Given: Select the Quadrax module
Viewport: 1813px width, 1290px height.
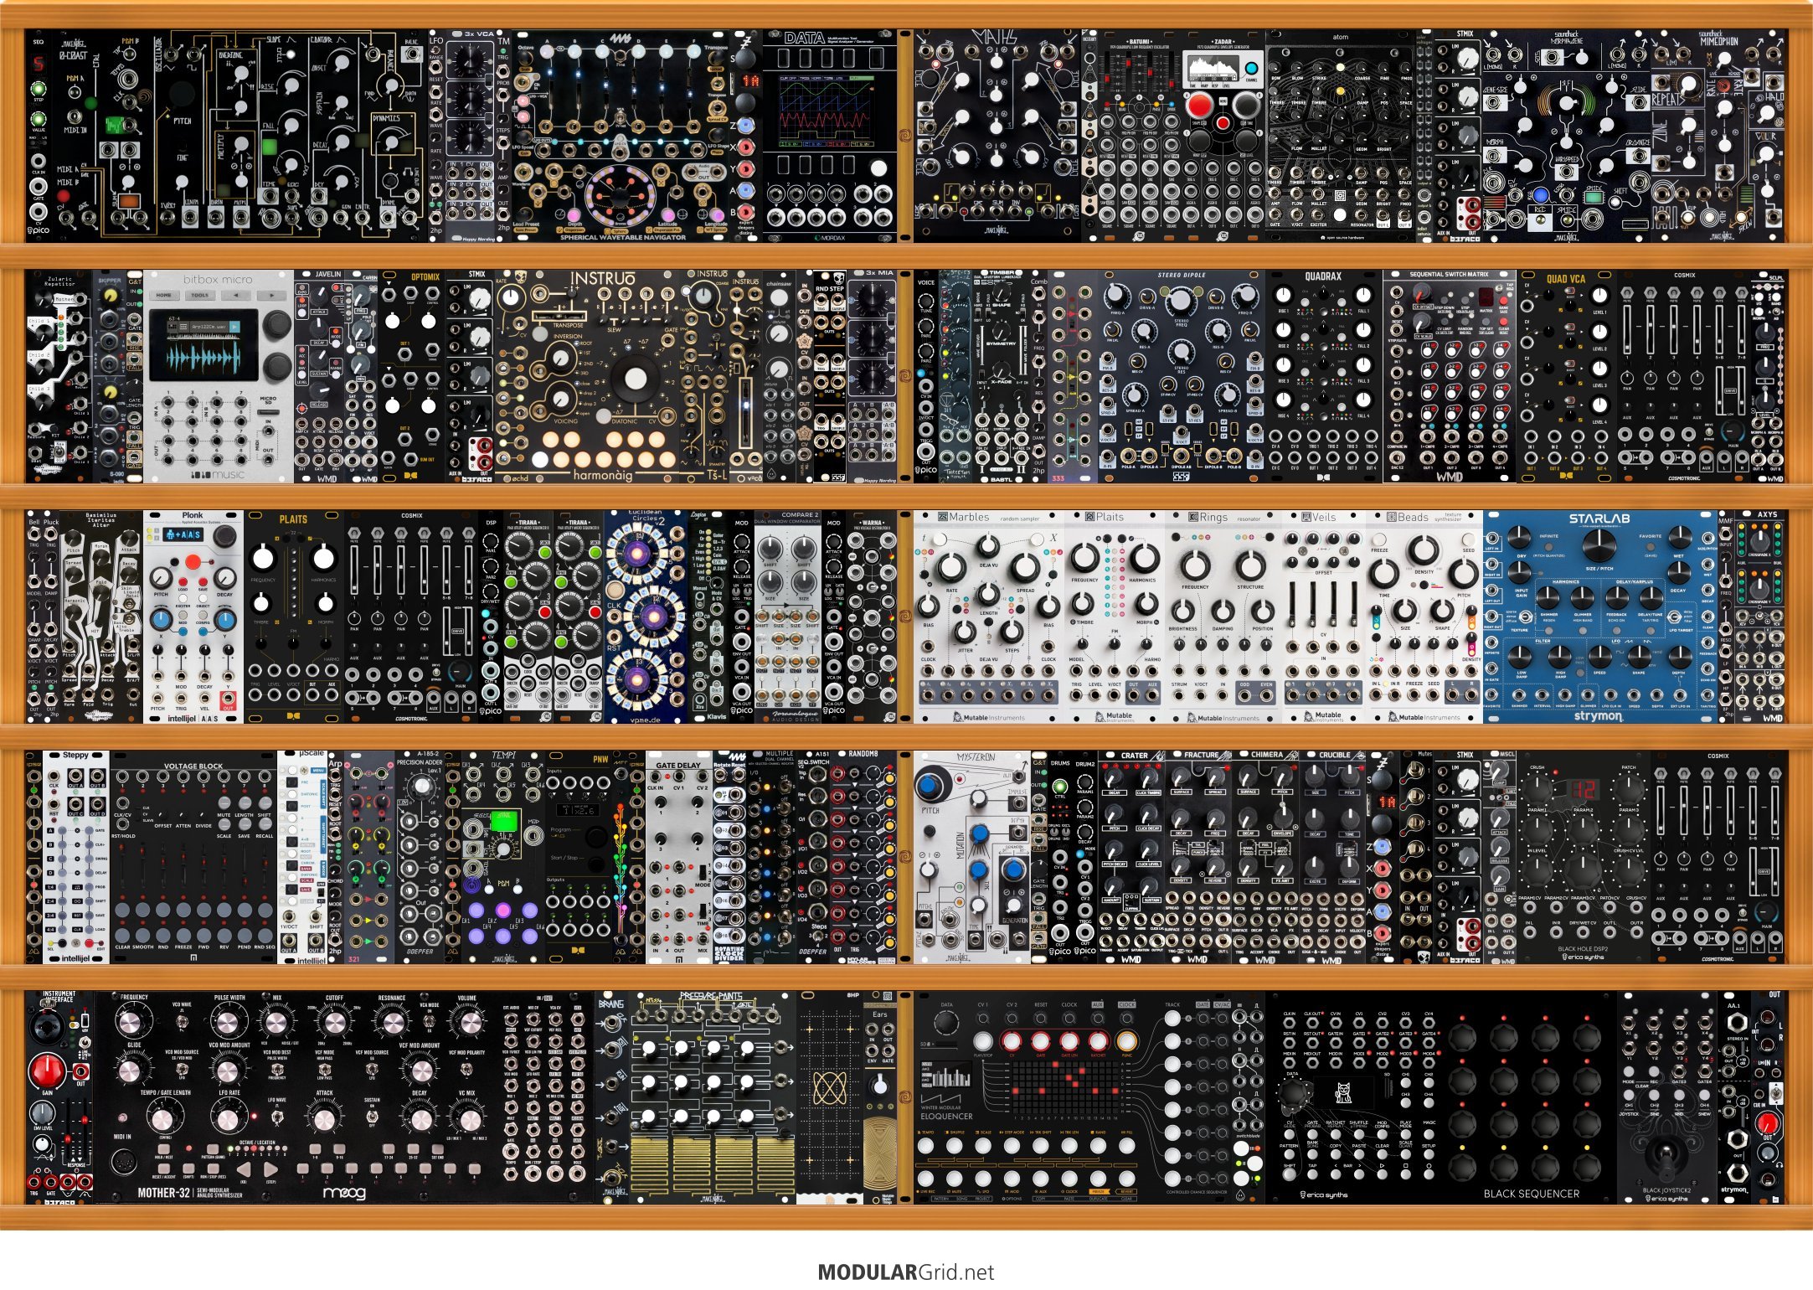Looking at the screenshot, I should (1323, 376).
